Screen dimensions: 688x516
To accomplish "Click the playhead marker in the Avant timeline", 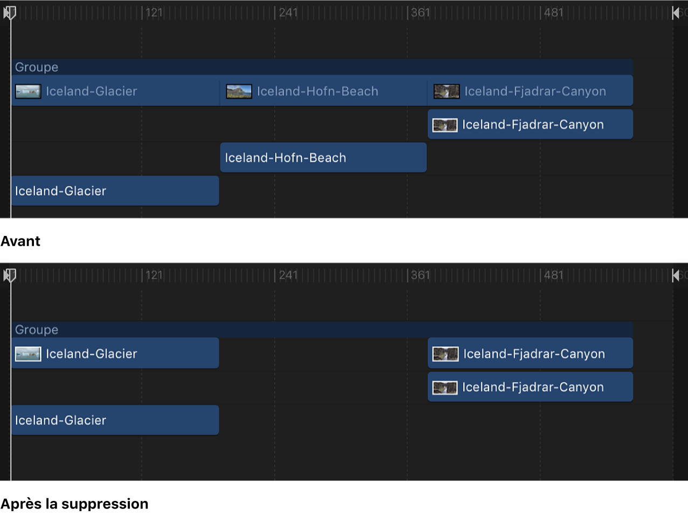I will 10,12.
